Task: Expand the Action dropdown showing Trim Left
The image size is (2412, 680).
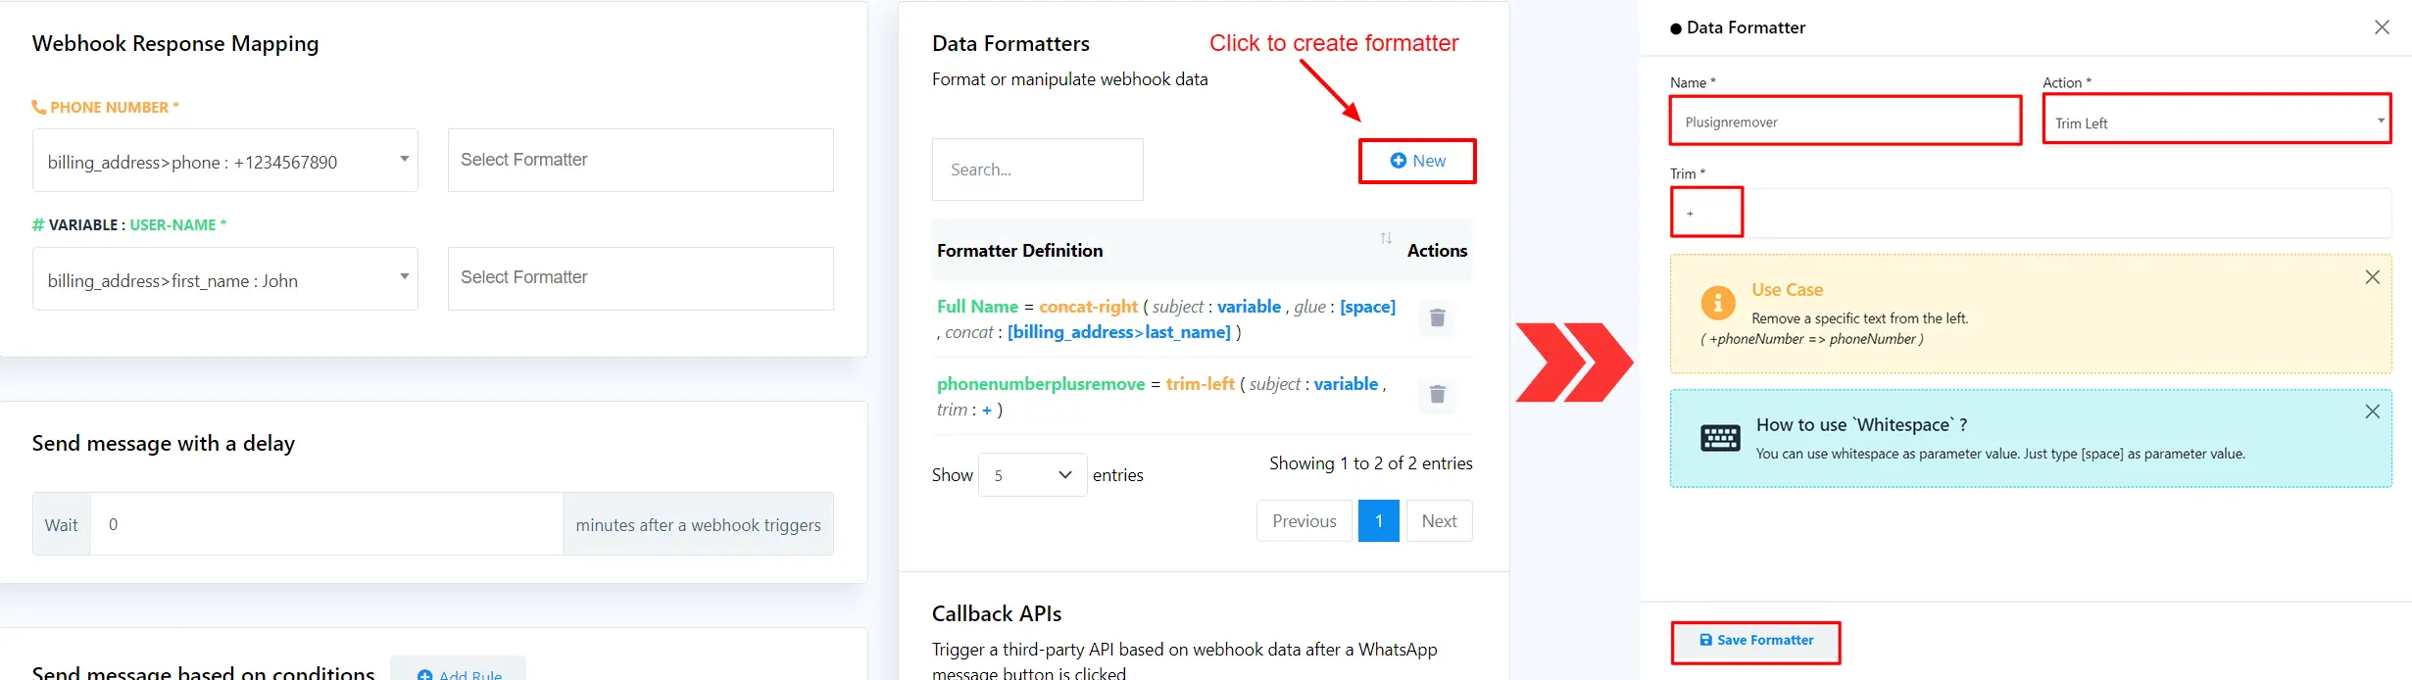Action: pos(2216,121)
